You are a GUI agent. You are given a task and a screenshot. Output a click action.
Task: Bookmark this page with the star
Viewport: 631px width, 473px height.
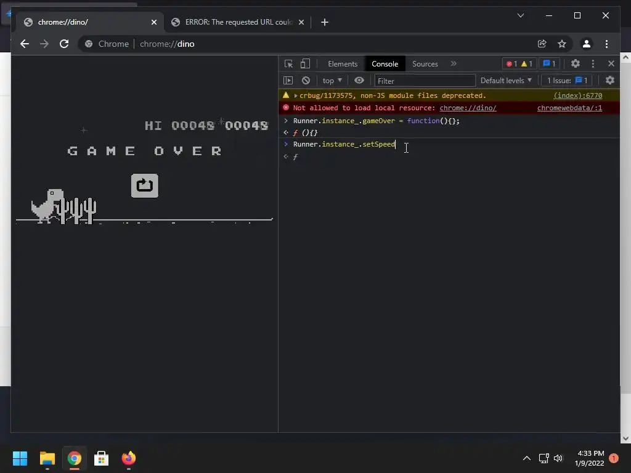[562, 44]
